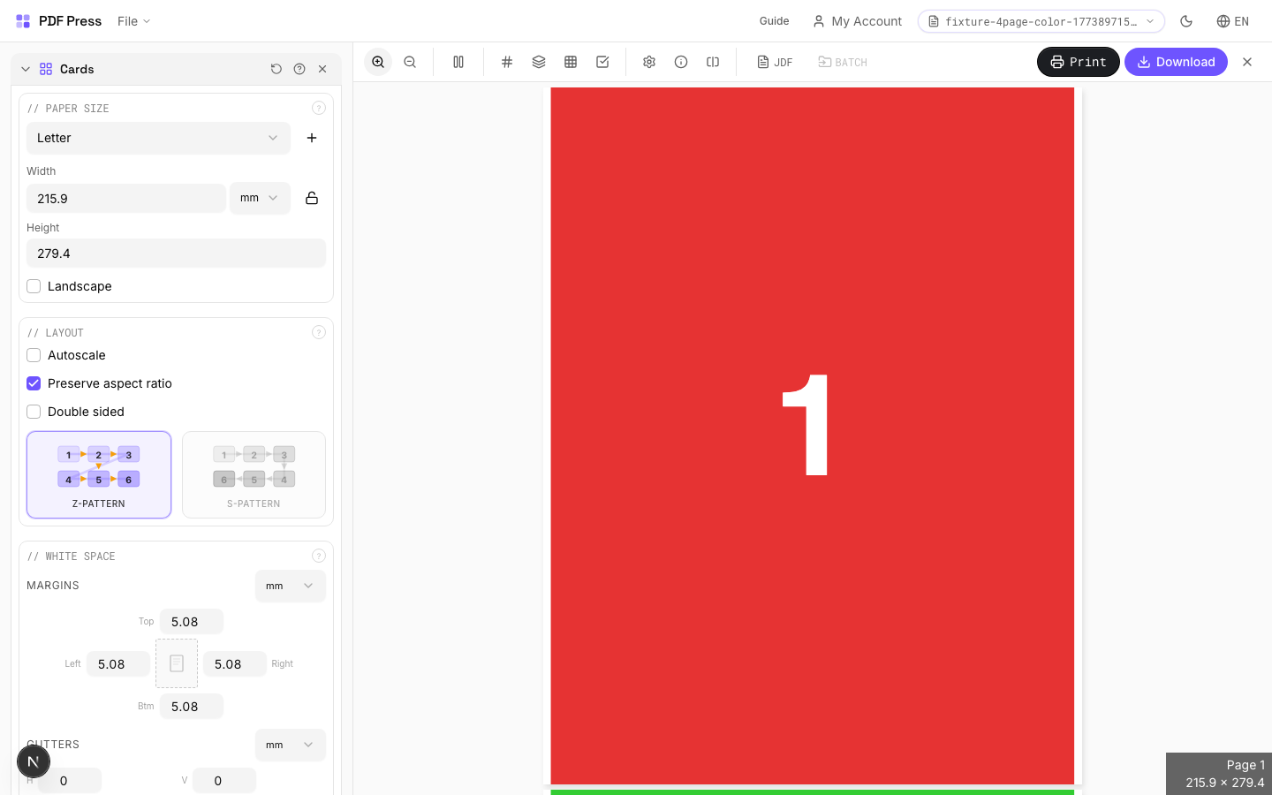Screen dimensions: 1272x795
Task: Disable Preserve aspect ratio
Action: tap(34, 383)
